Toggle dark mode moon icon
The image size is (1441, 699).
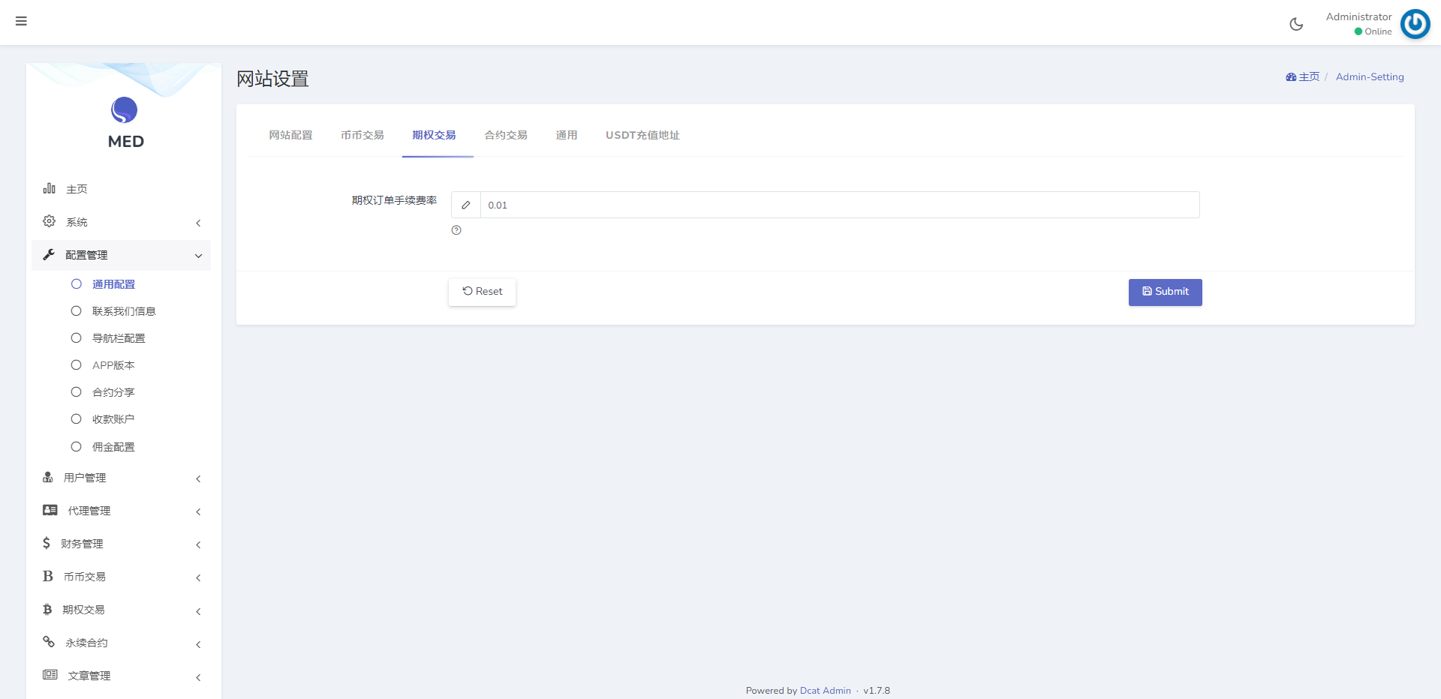point(1296,24)
